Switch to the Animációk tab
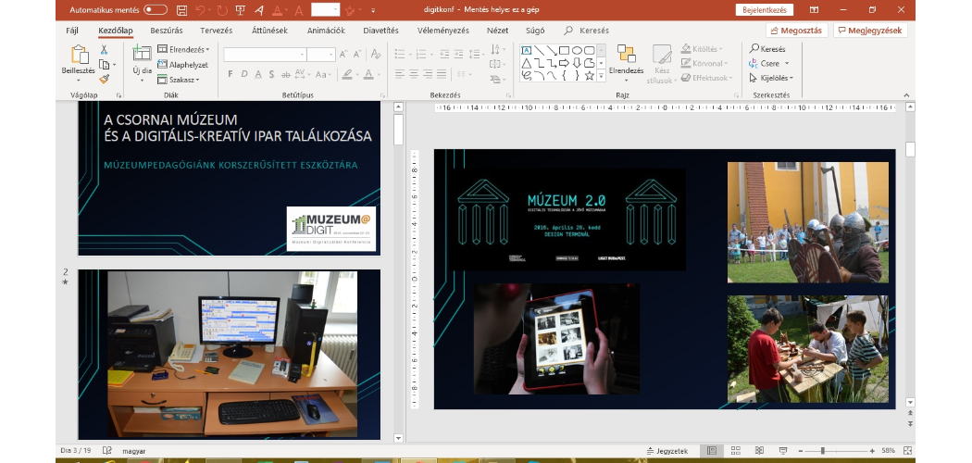972x463 pixels. pos(326,31)
